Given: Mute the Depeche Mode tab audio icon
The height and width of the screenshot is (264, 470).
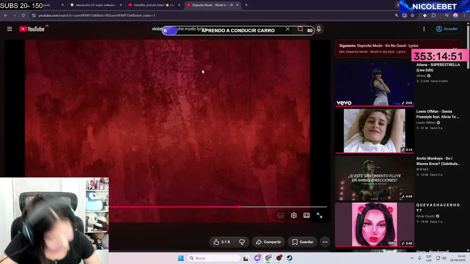Looking at the screenshot, I should [x=231, y=5].
